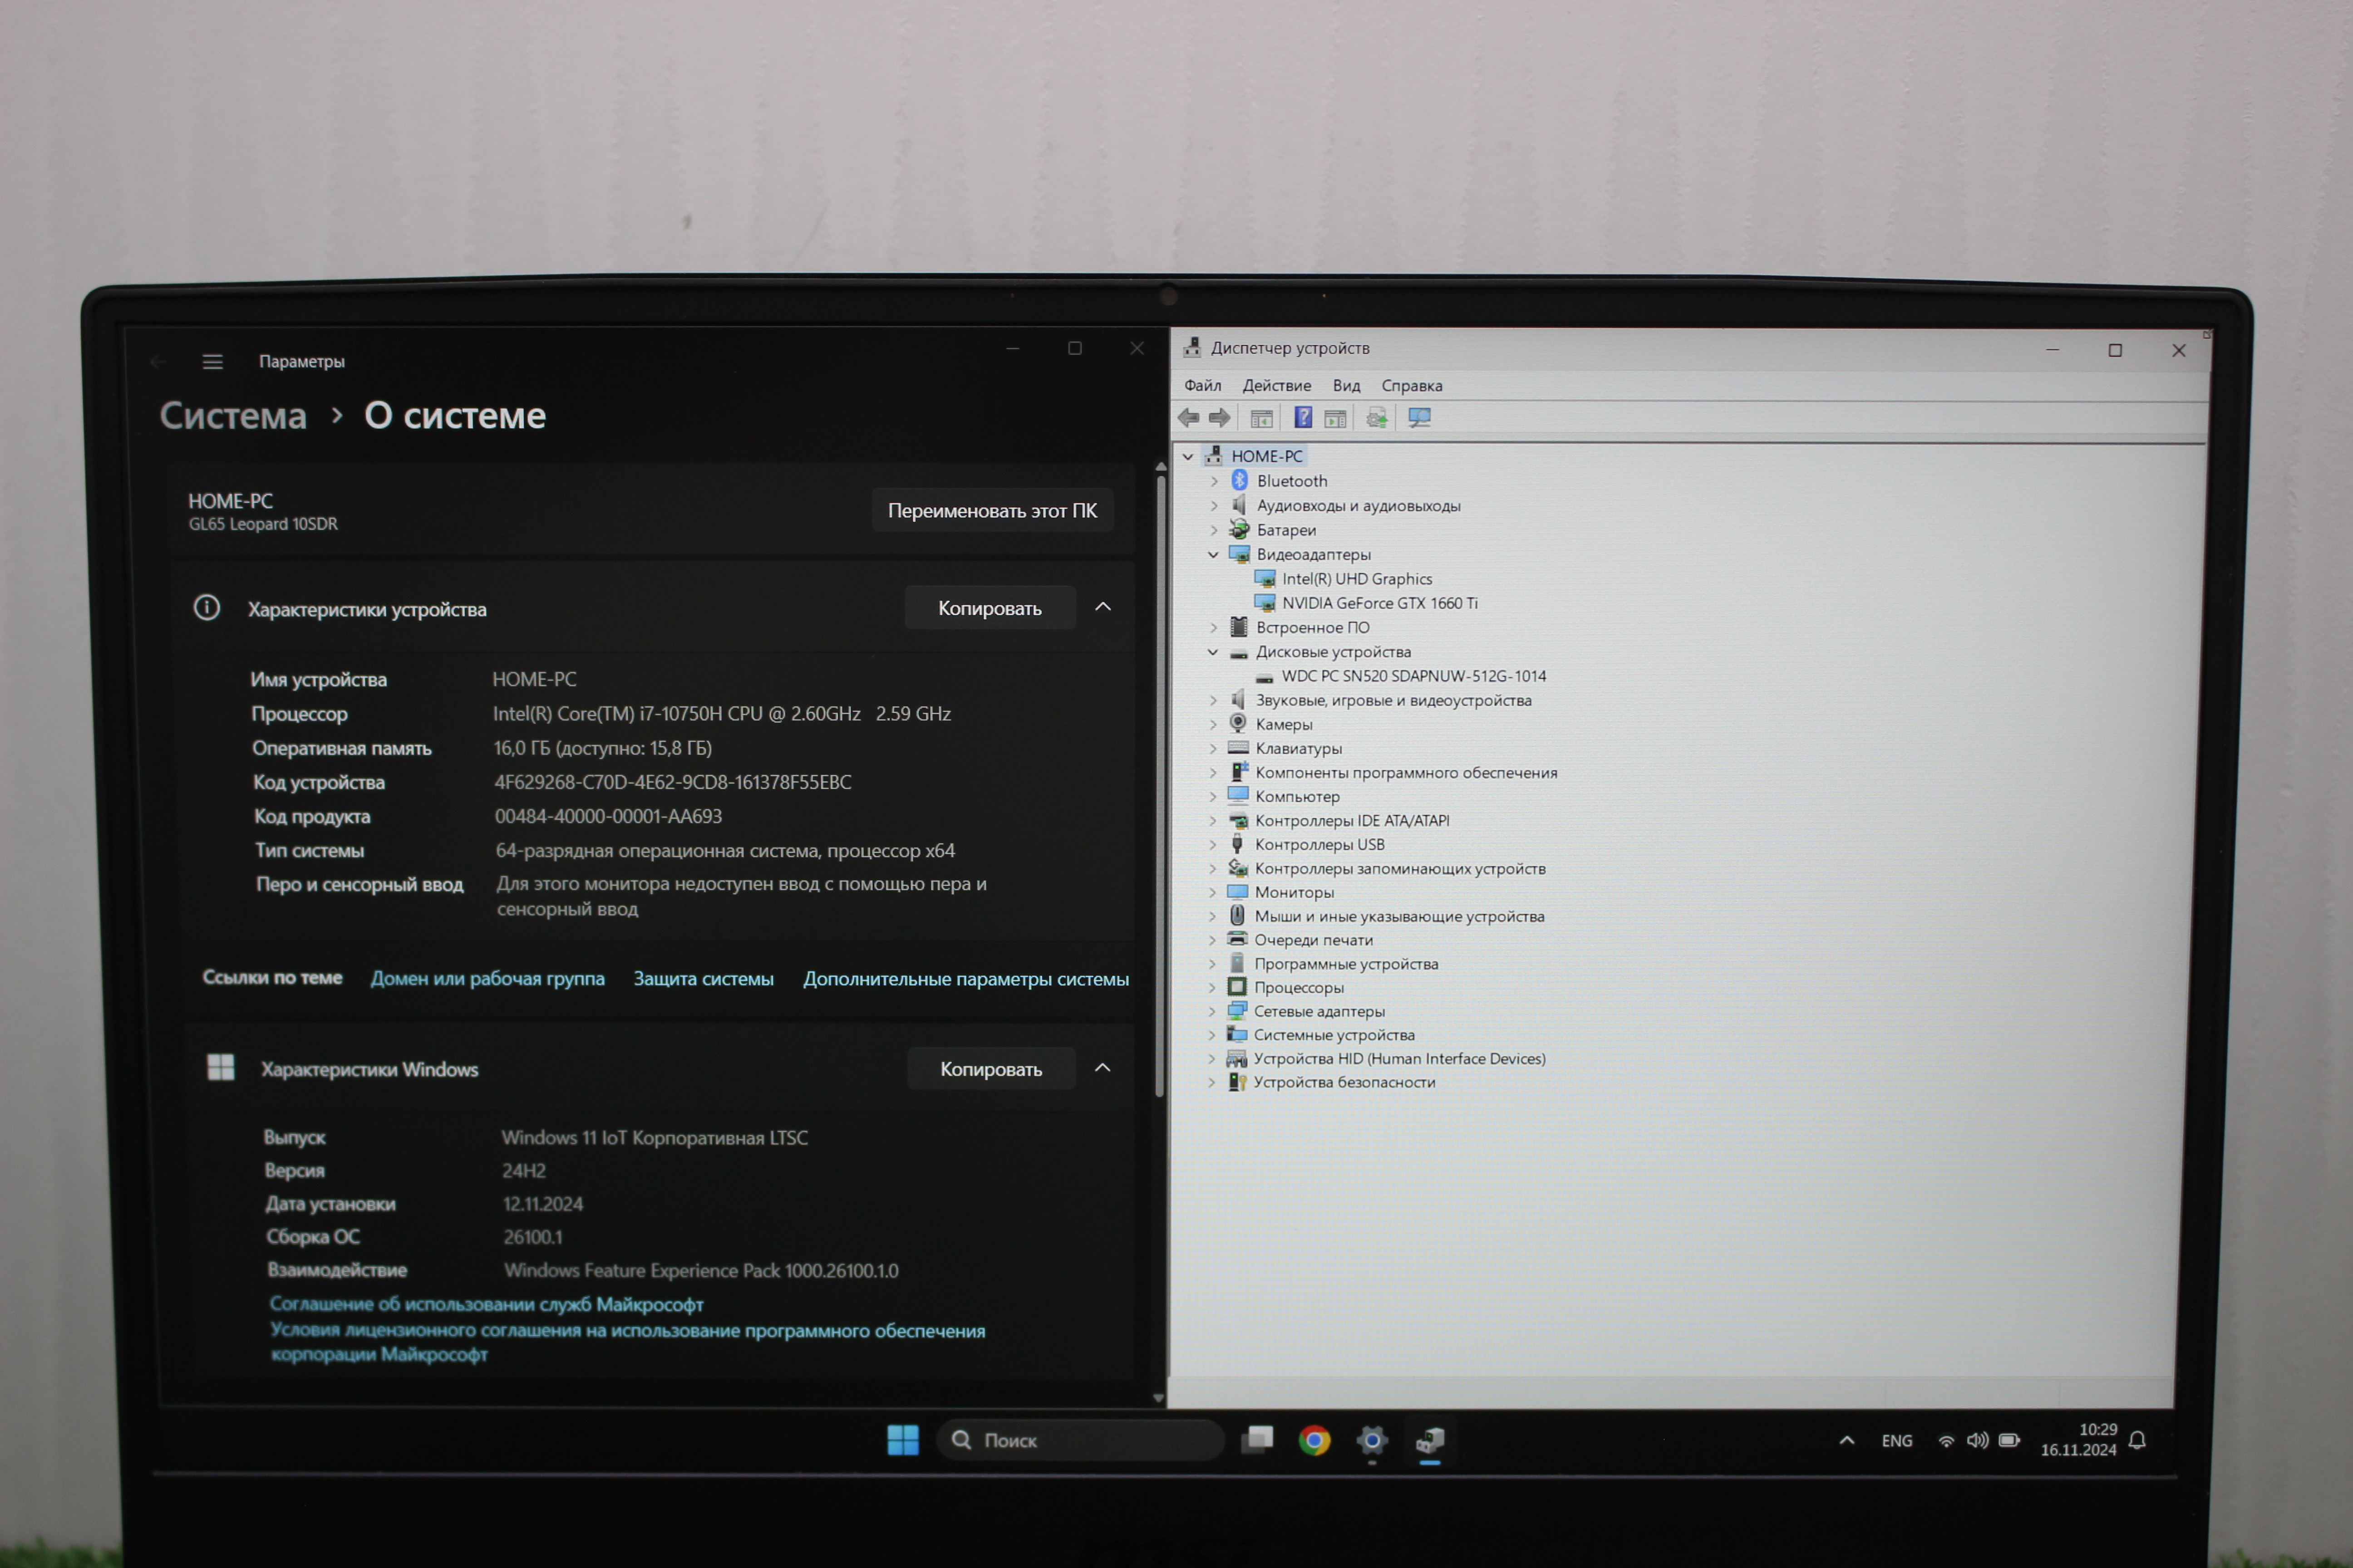Click the update driver toolbar icon
This screenshot has width=2353, height=1568.
click(x=1377, y=418)
